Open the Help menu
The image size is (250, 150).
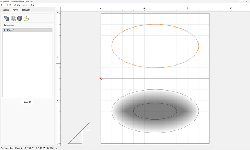[32, 5]
